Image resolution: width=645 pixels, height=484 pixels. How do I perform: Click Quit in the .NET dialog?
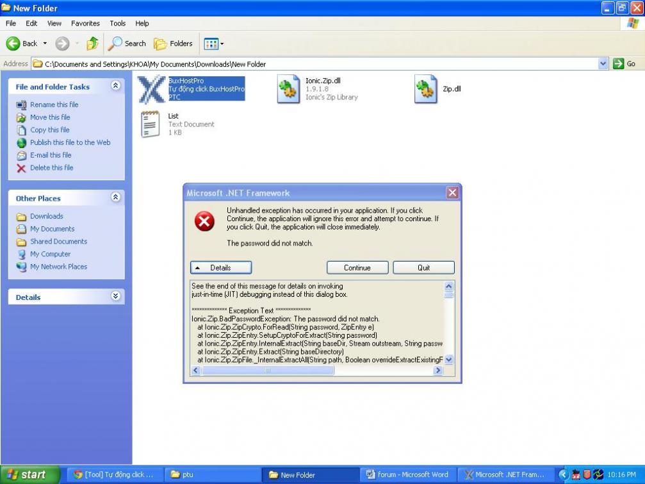pos(423,267)
